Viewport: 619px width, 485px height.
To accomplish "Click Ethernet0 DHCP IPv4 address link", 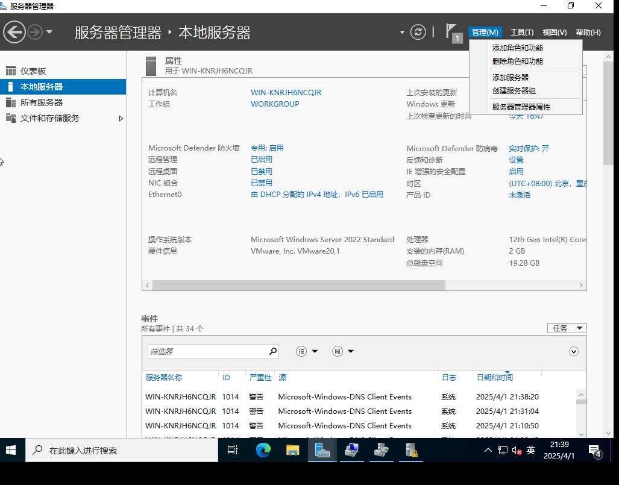I will (x=317, y=194).
